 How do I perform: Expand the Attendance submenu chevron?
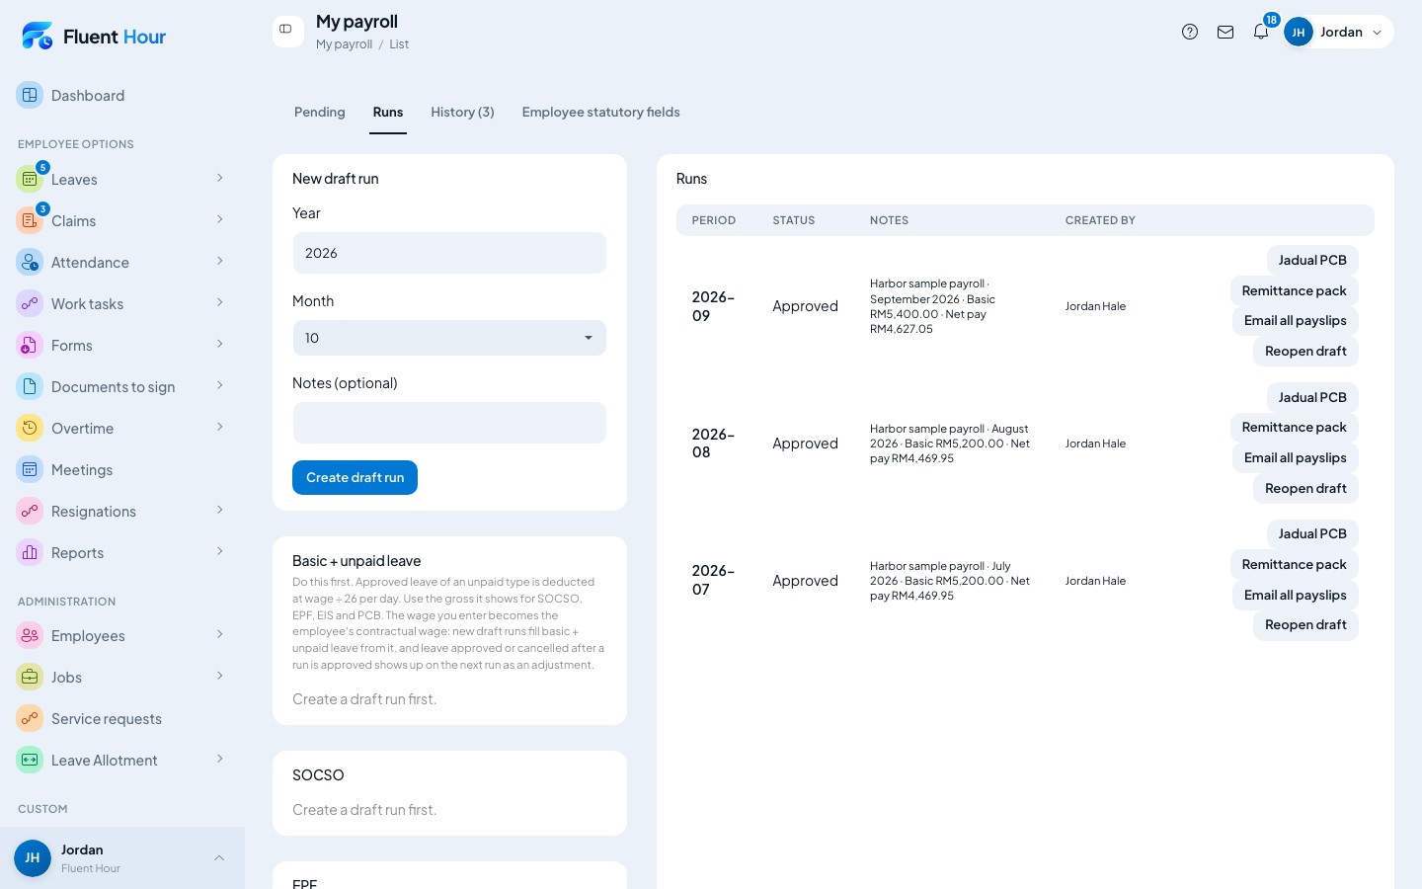219,261
